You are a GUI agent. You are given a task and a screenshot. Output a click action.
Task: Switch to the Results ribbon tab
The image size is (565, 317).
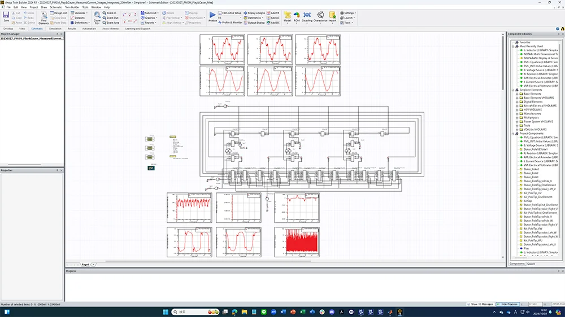click(72, 29)
